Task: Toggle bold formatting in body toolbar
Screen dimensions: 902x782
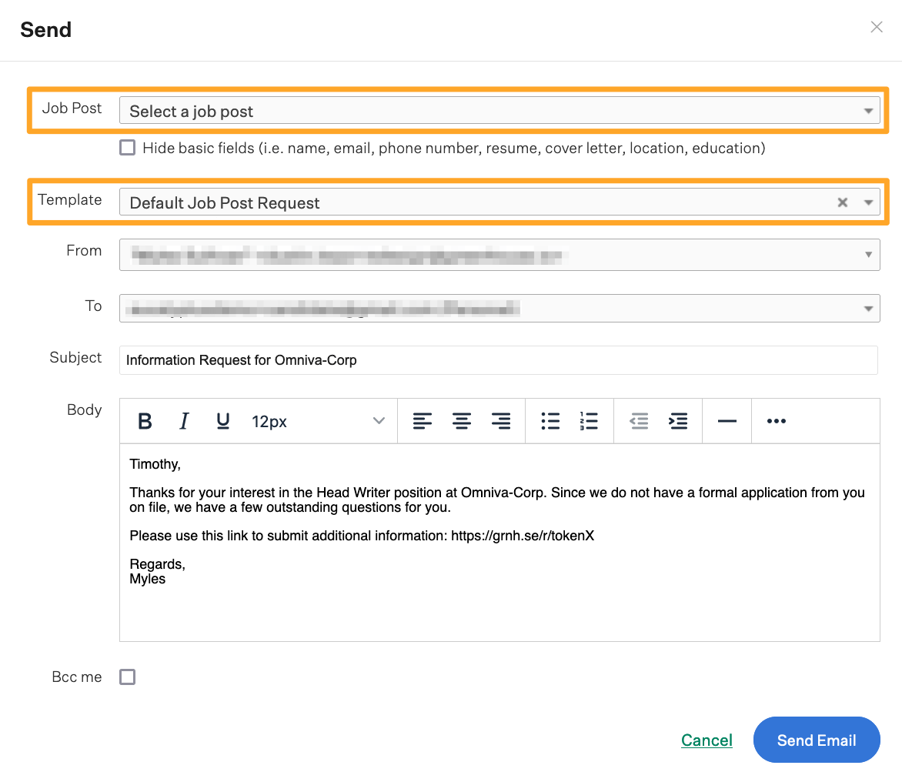Action: coord(145,421)
